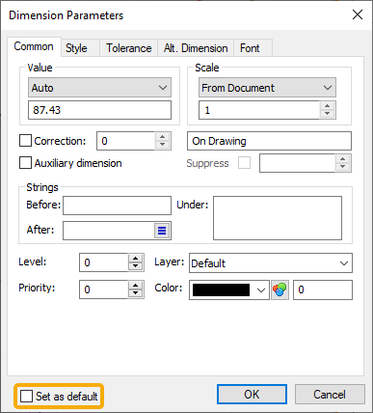
Task: Increase the Scale value spinner
Action: [327, 106]
